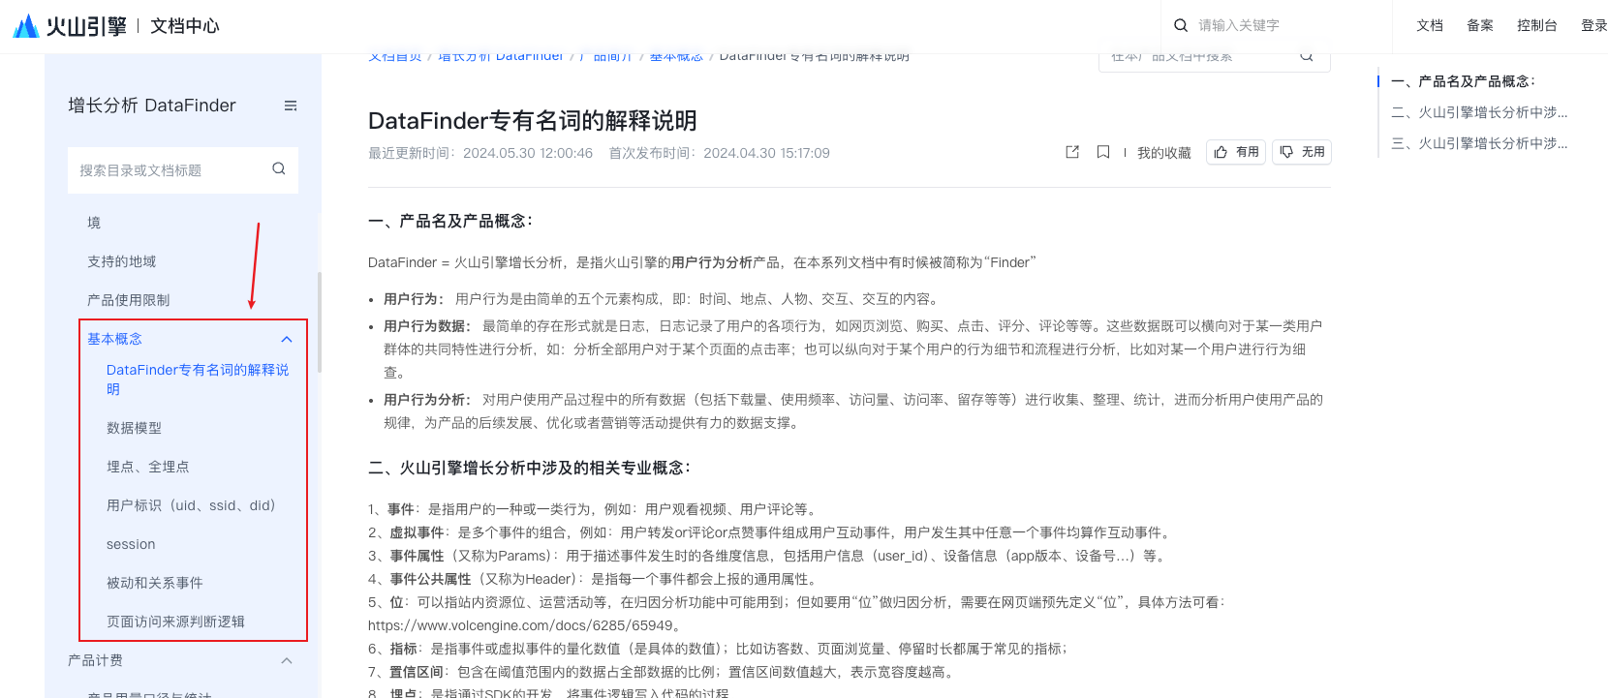Open 数据模型 in the sidebar
1608x698 pixels.
coord(135,428)
